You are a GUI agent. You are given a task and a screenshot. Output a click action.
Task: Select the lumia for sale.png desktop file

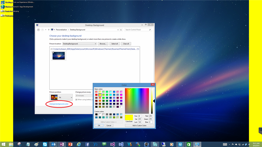pos(10,11)
